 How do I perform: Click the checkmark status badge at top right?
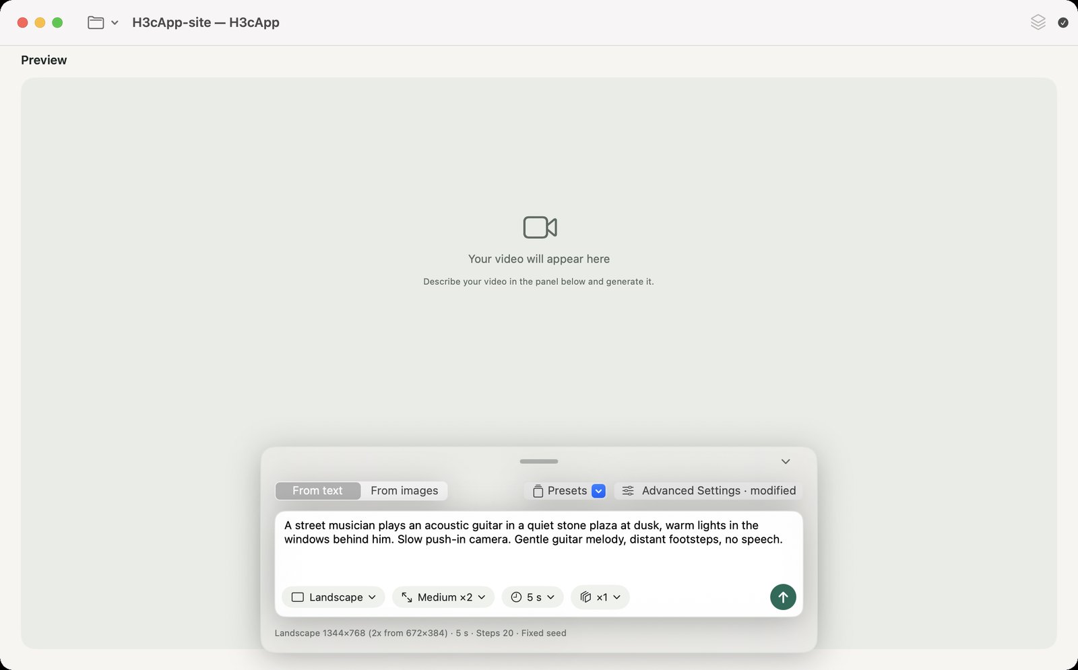pyautogui.click(x=1063, y=23)
